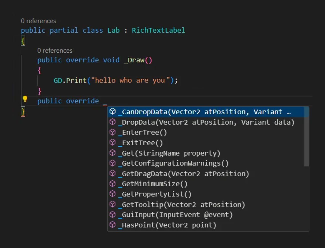Select _GetDragData(Vector2 atPosition) completion
The height and width of the screenshot is (248, 325).
206,174
